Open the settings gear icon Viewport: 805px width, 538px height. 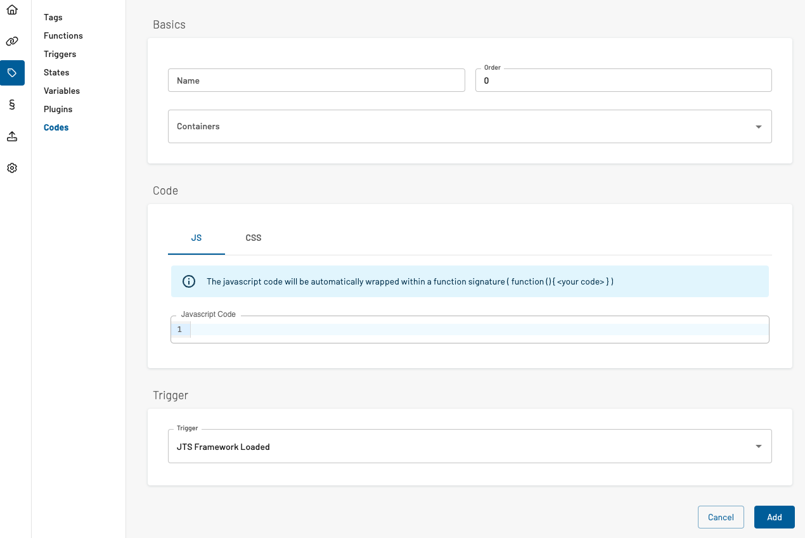coord(12,168)
